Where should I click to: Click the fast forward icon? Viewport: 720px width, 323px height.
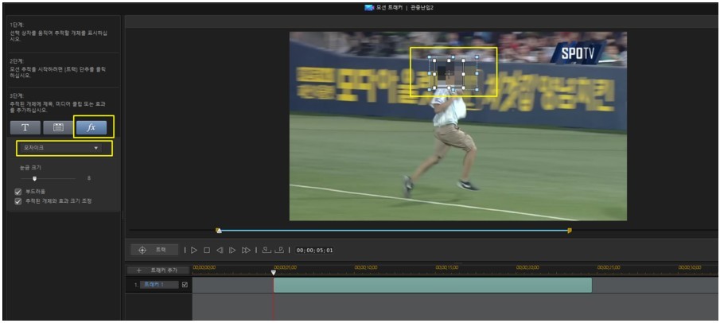247,250
